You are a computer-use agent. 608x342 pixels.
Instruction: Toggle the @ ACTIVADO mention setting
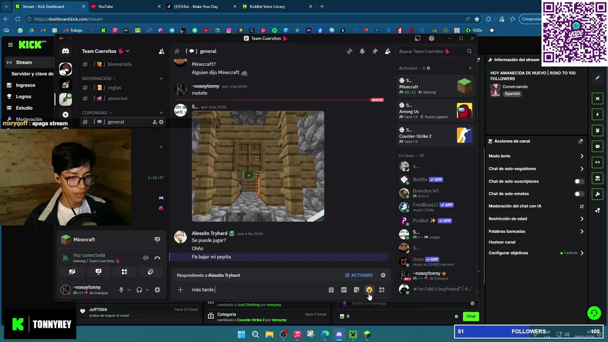point(359,275)
